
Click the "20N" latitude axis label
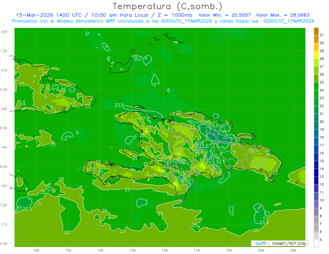pyautogui.click(x=4, y=109)
